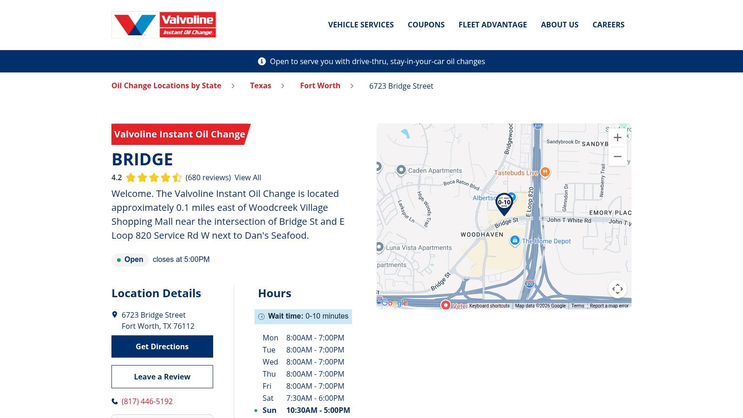Click the Get Directions button
Viewport: 743px width, 418px height.
(x=162, y=346)
